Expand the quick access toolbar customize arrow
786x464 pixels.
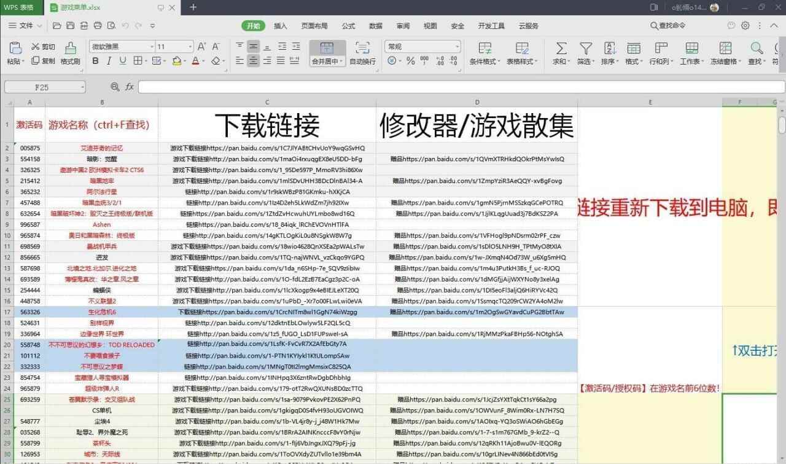pos(152,26)
